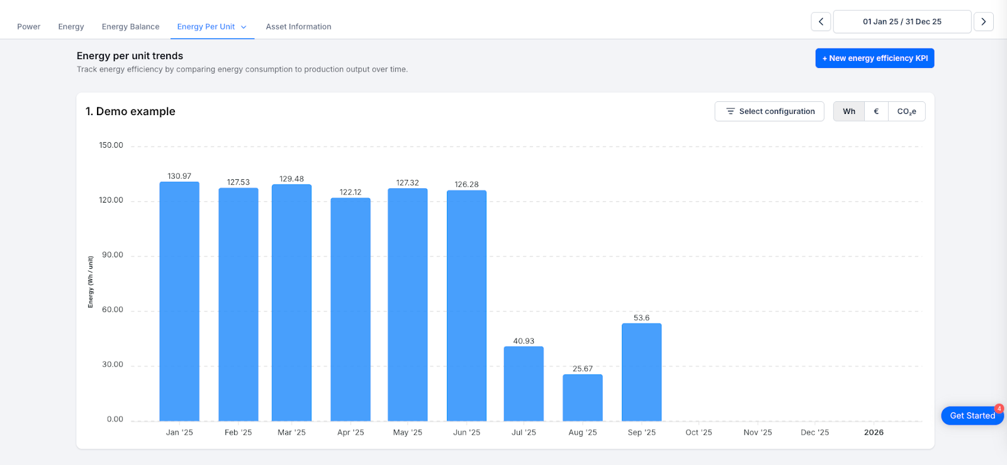Switch unit to CO₂e emissions

(x=906, y=111)
